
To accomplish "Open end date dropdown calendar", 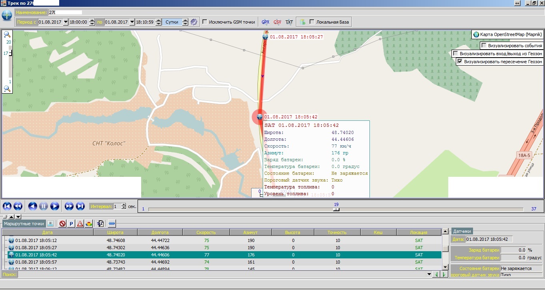I will (x=132, y=22).
